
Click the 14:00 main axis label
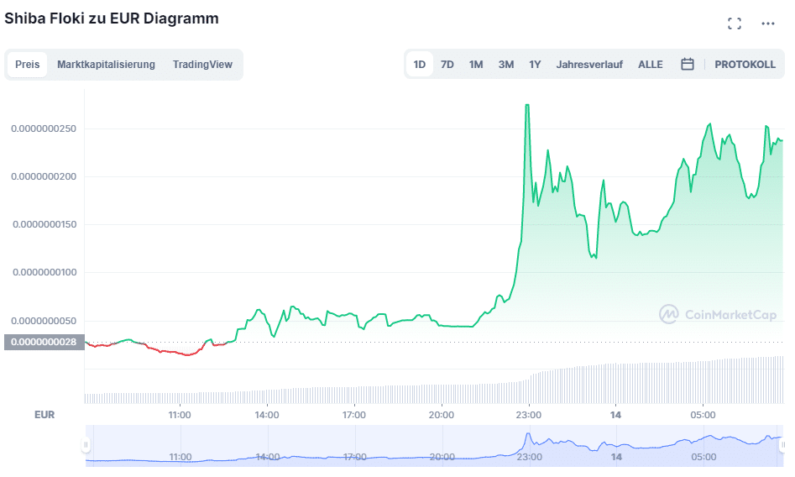coord(267,415)
